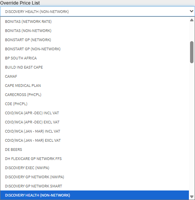The height and width of the screenshot is (200, 195).
Task: Choose CAPE MEDICAL PLAN
Action: [95, 86]
